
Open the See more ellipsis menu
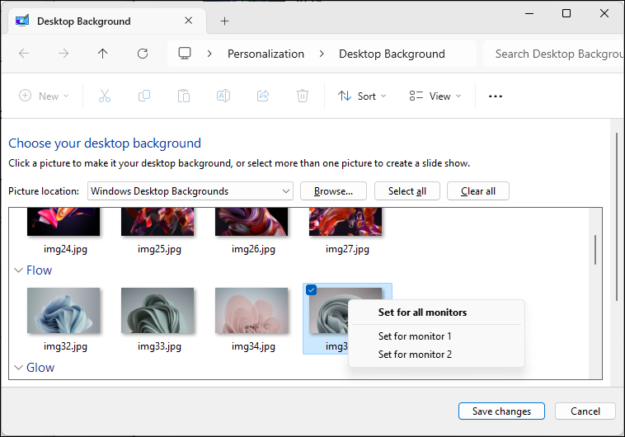coord(495,96)
